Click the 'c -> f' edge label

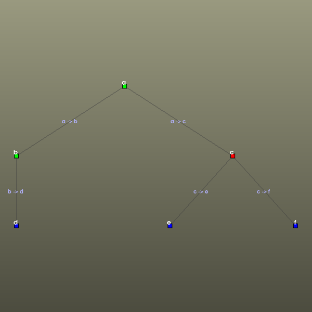click(263, 191)
